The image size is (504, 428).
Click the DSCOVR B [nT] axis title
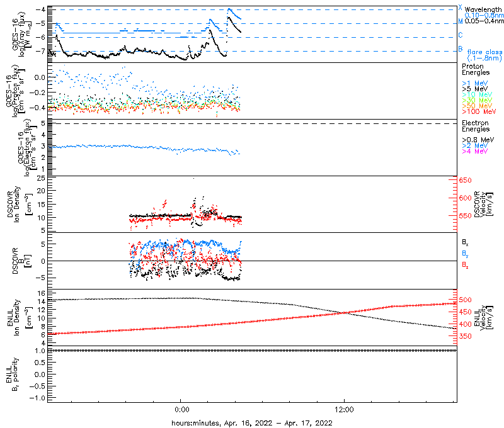pos(21,261)
